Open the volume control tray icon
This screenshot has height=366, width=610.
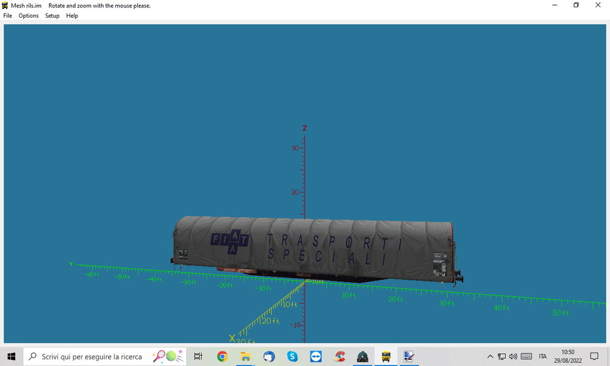pyautogui.click(x=513, y=356)
